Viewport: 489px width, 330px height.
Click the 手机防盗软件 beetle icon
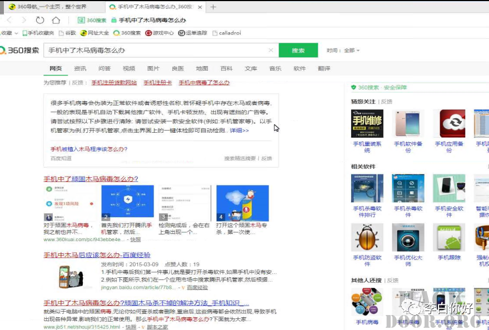point(367,237)
